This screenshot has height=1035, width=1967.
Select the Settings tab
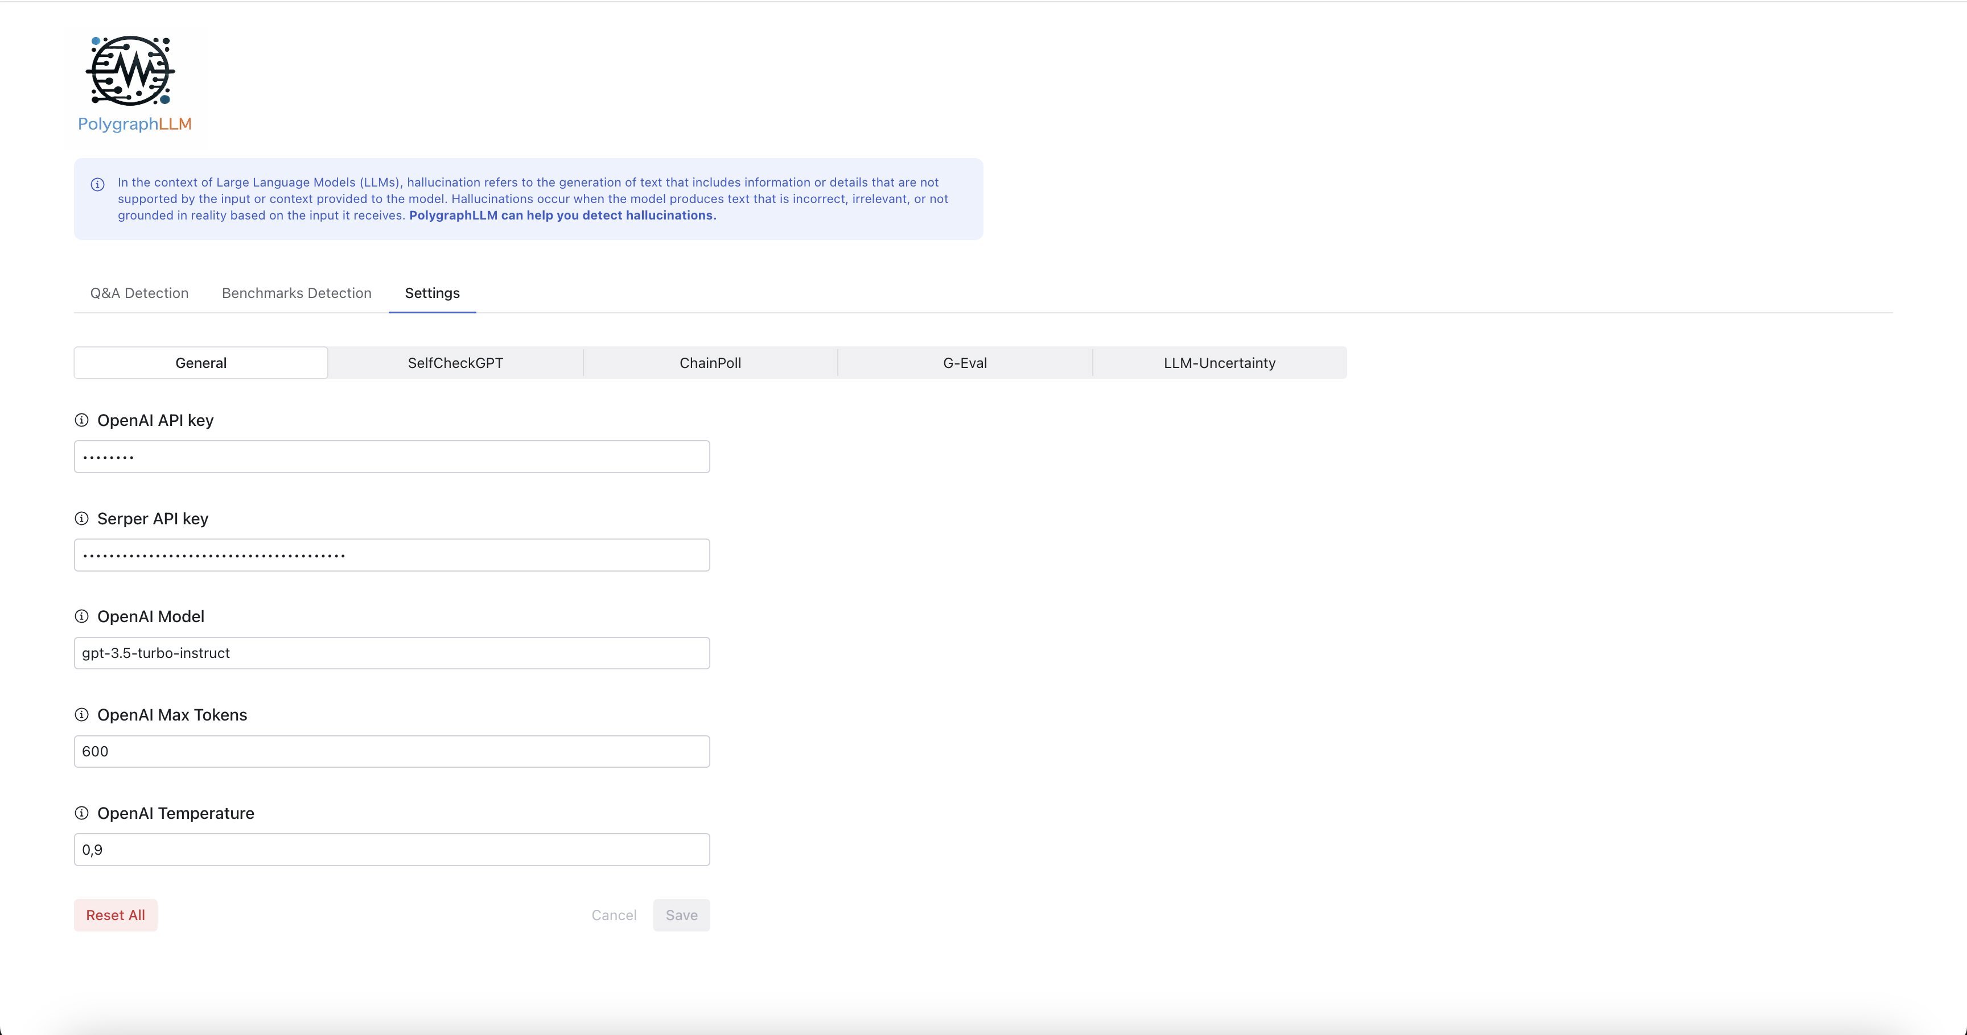[x=432, y=293]
